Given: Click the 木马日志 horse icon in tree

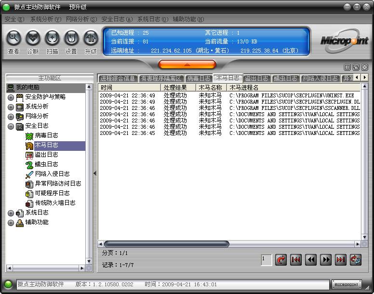Looking at the screenshot, I should (29, 146).
